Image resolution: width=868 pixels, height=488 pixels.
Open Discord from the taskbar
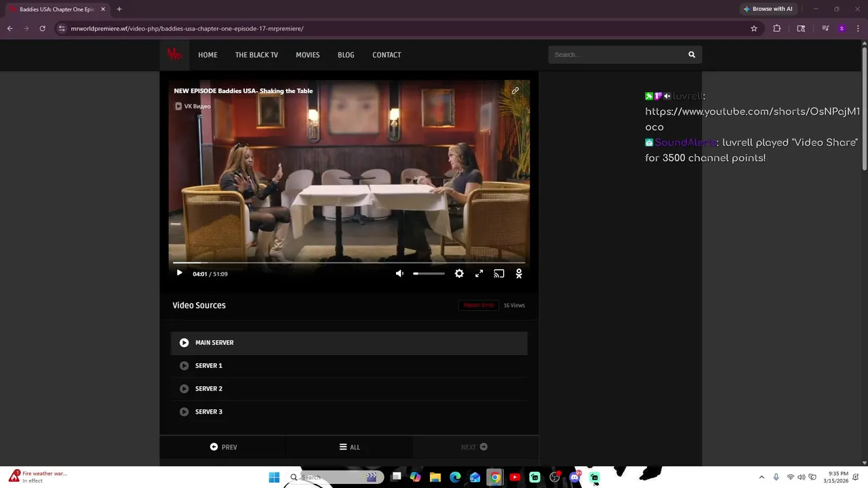click(x=575, y=477)
